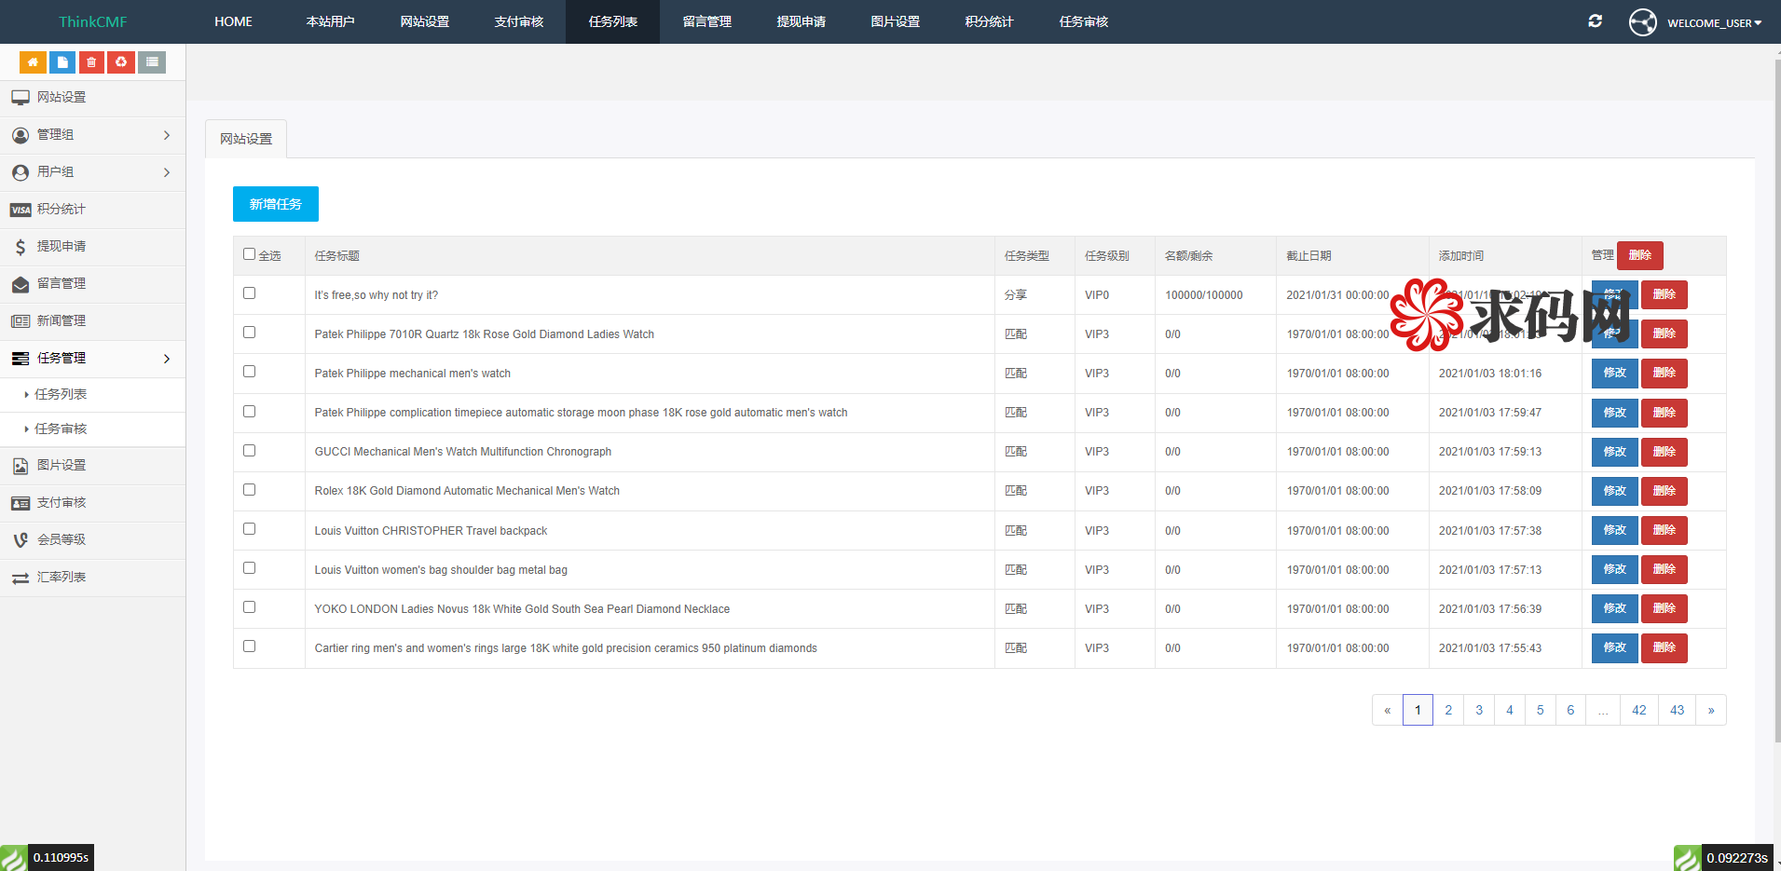Select checkbox for GUCCI Mechanical Men's Watch

pyautogui.click(x=249, y=451)
